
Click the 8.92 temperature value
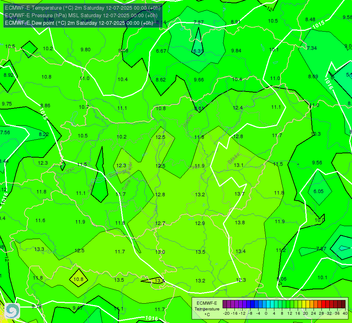pyautogui.click(x=9, y=75)
